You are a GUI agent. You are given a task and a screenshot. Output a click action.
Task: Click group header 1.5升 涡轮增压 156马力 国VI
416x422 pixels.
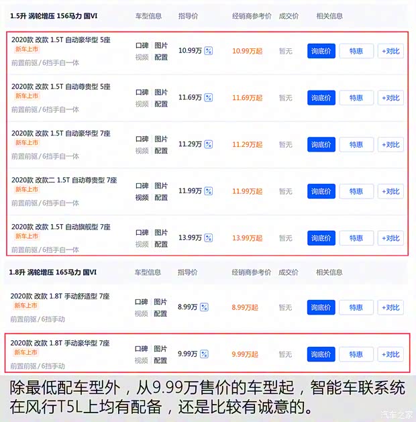pos(54,16)
